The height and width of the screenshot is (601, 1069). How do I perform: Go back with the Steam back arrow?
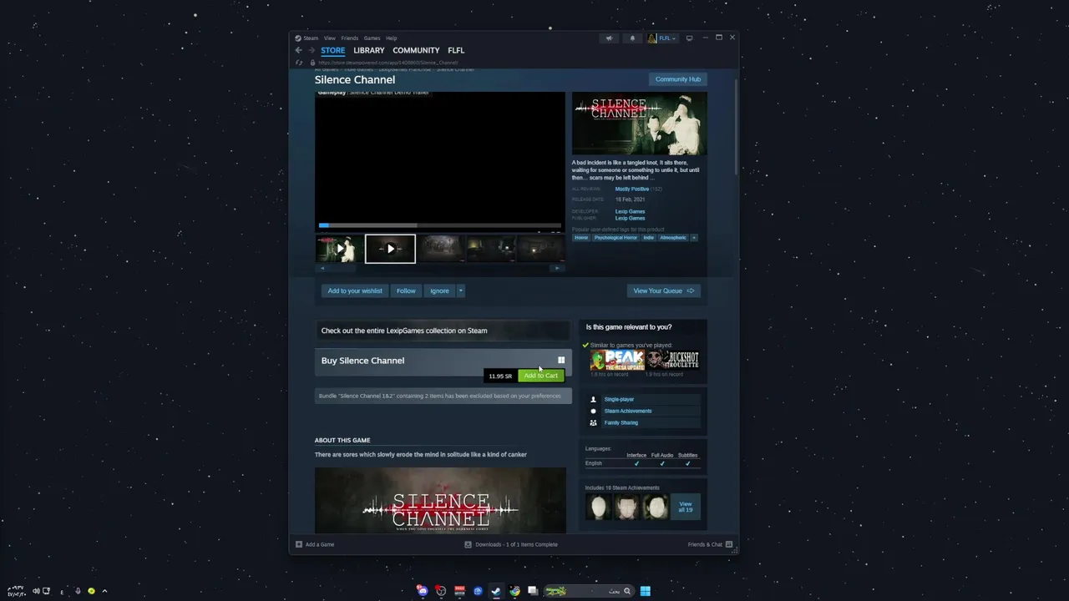coord(298,50)
